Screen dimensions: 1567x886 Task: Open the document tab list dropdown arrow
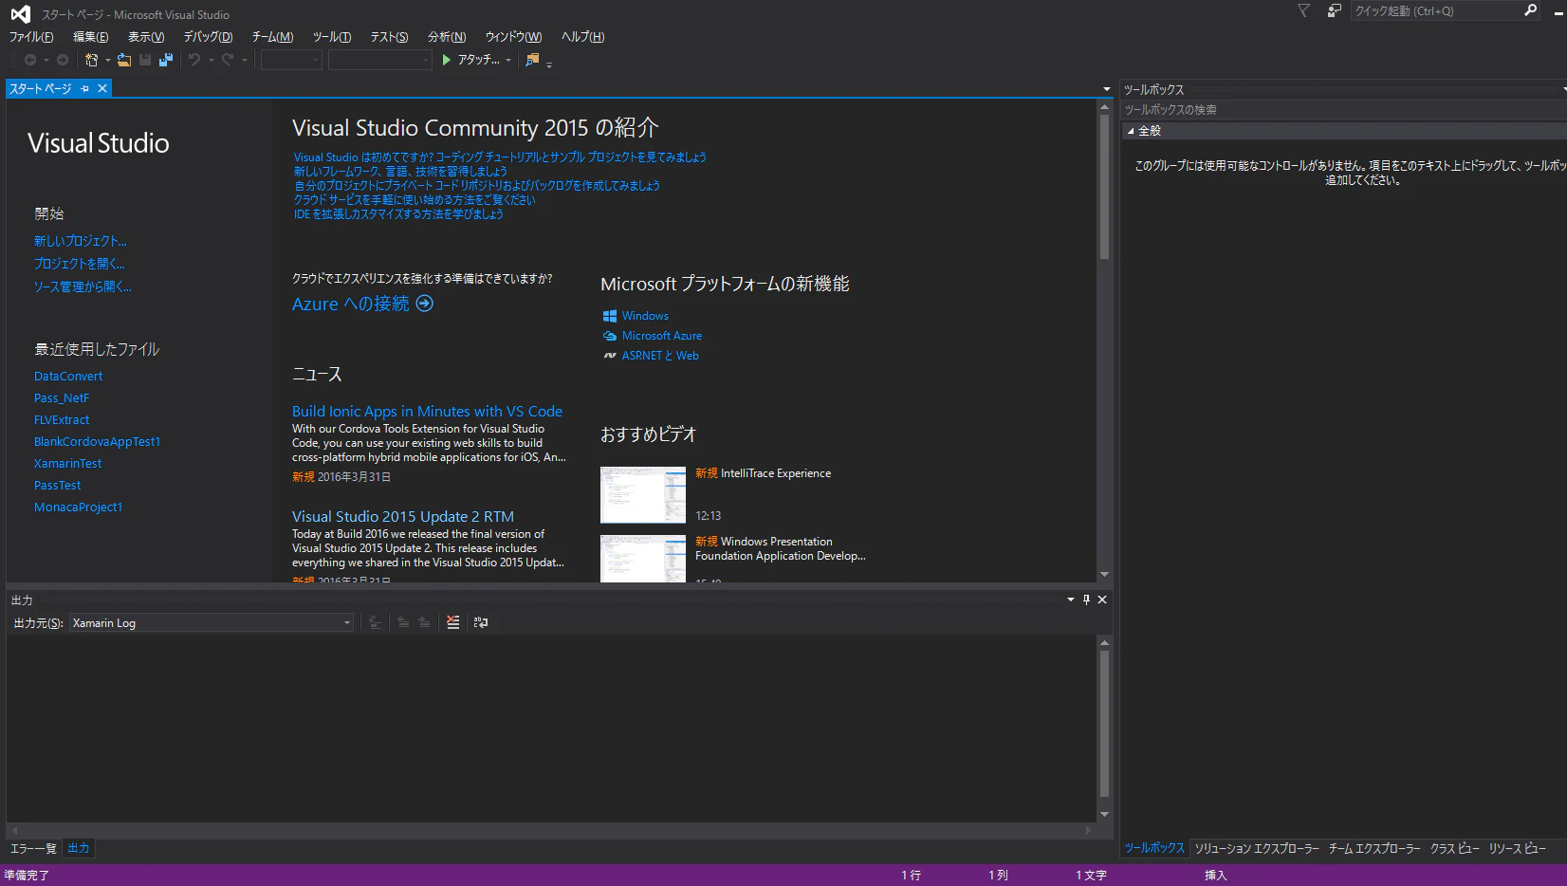point(1106,89)
